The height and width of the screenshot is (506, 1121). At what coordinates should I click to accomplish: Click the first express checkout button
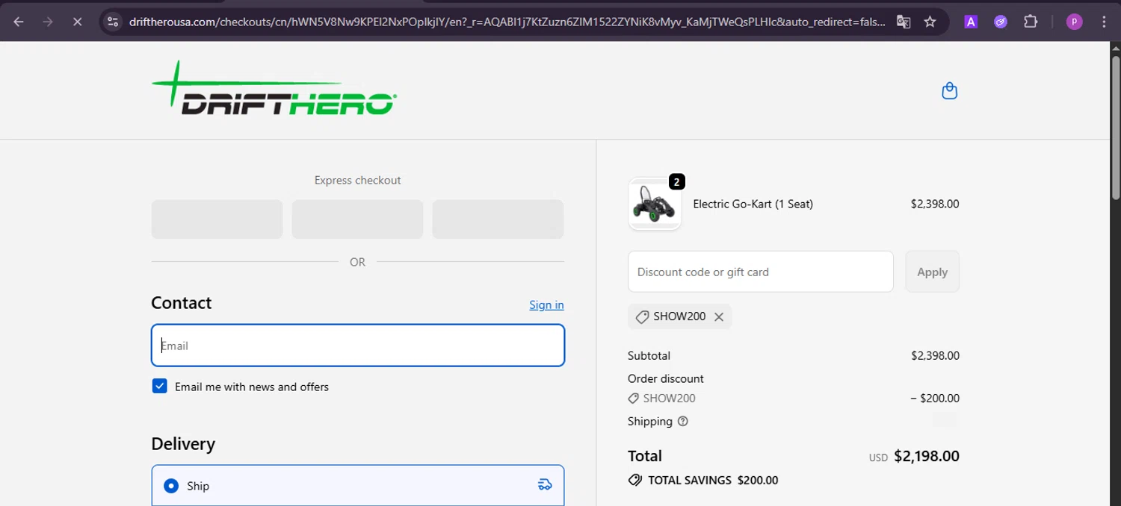tap(217, 219)
